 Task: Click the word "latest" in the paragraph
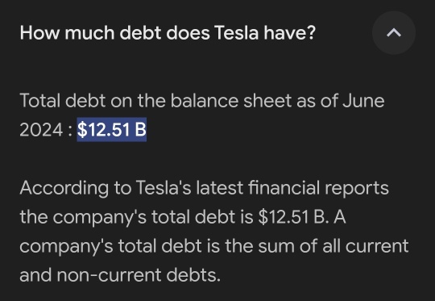(x=220, y=188)
